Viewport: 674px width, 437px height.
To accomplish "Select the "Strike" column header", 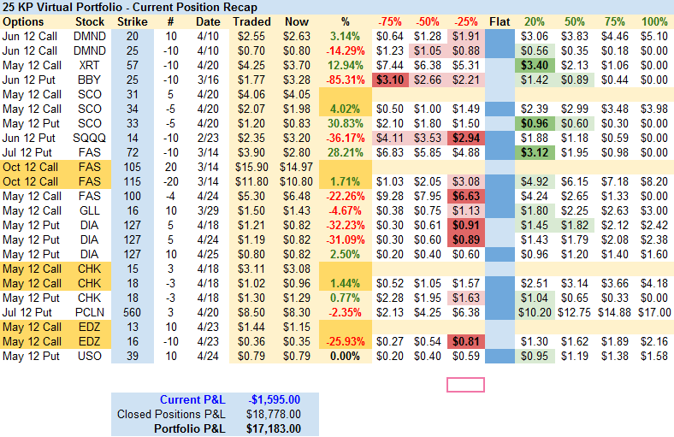I will 132,21.
